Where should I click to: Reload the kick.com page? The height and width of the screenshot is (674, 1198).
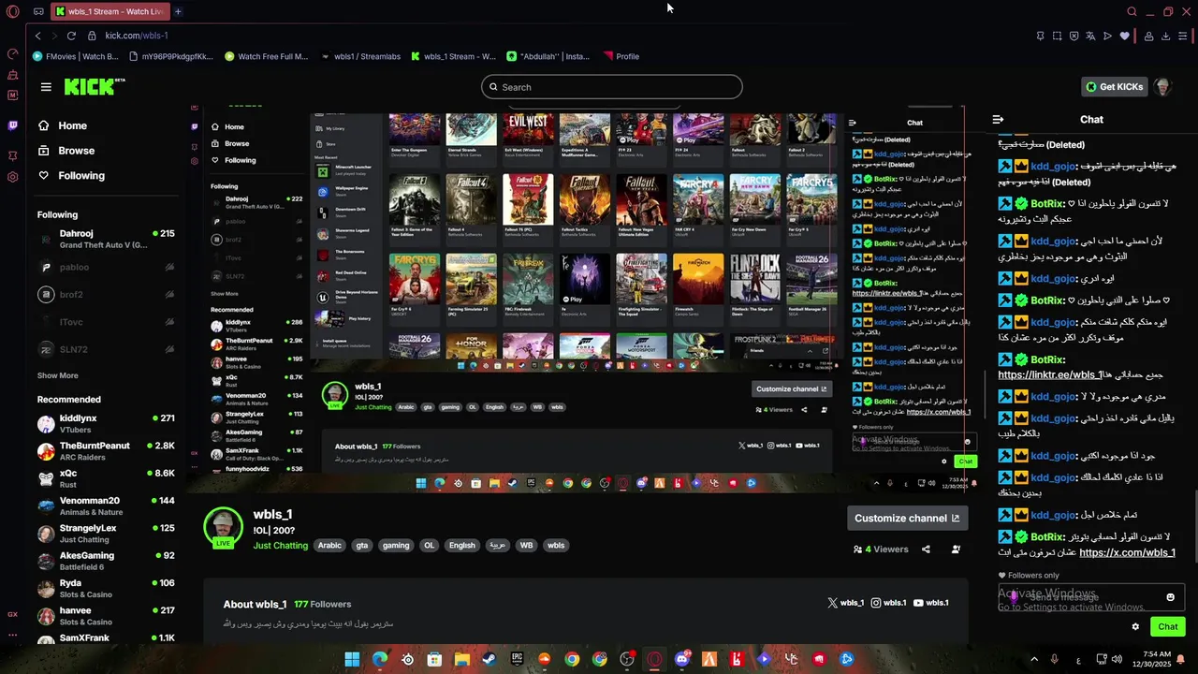pos(71,36)
